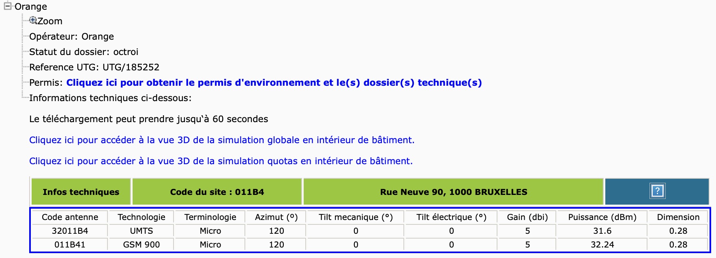Open the help question mark icon
Image resolution: width=716 pixels, height=258 pixels.
tap(657, 191)
